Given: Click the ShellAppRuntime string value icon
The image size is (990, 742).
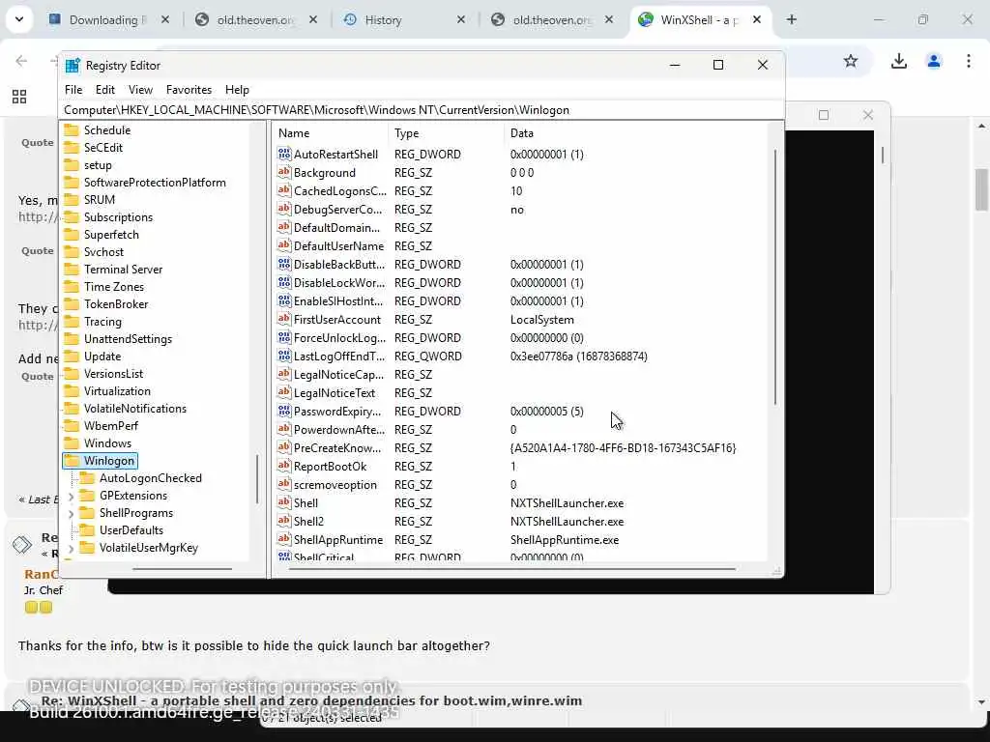Looking at the screenshot, I should (284, 539).
